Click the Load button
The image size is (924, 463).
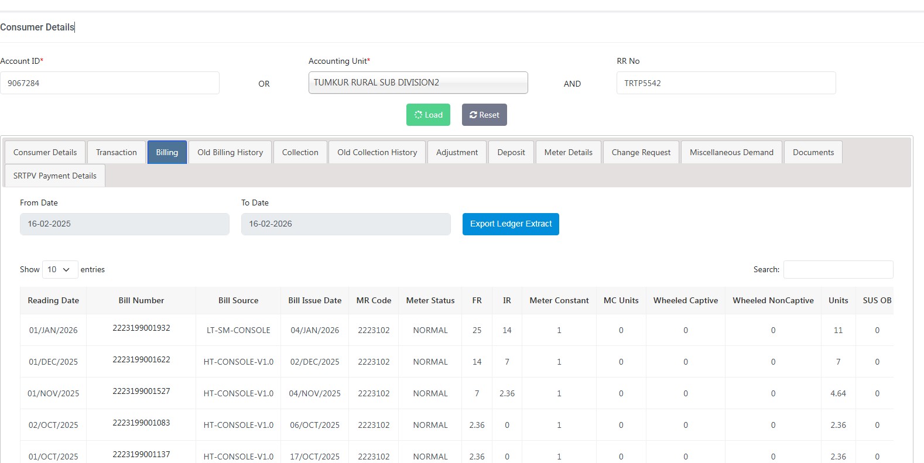428,115
